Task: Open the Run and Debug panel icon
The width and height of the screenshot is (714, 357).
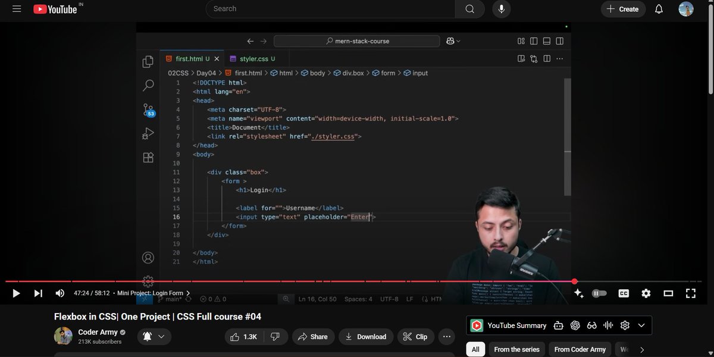Action: pos(148,133)
